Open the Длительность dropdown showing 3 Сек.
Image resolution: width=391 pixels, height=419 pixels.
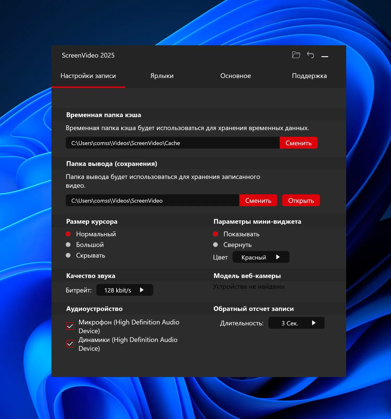pyautogui.click(x=296, y=323)
